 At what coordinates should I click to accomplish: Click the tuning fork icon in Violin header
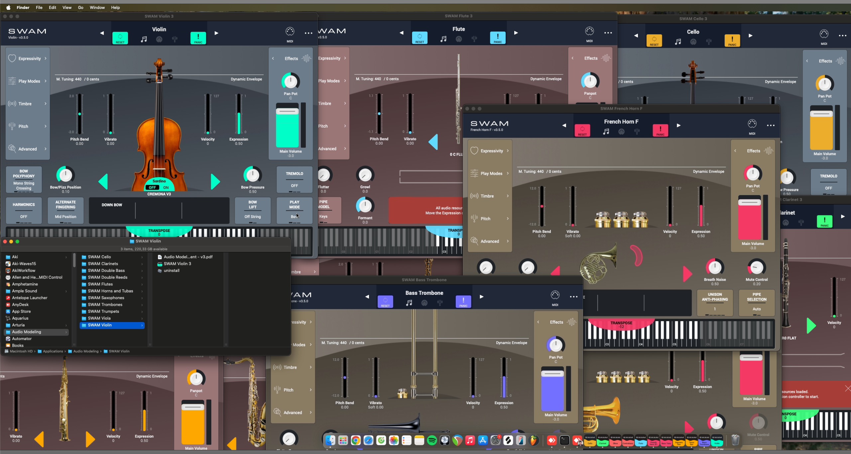175,40
